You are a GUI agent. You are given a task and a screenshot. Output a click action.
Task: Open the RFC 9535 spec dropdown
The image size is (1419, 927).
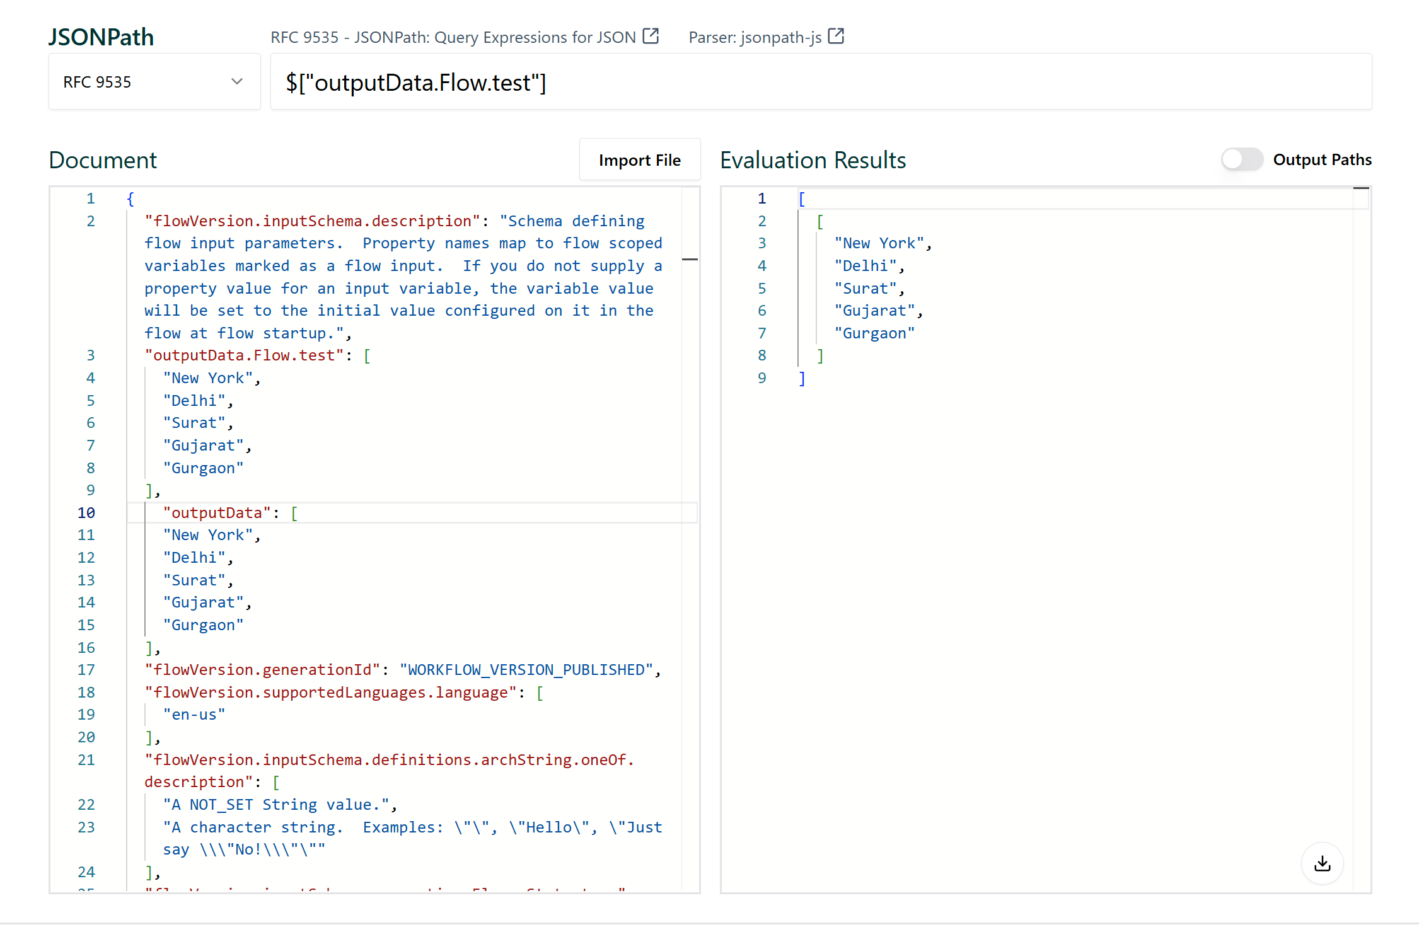point(154,82)
